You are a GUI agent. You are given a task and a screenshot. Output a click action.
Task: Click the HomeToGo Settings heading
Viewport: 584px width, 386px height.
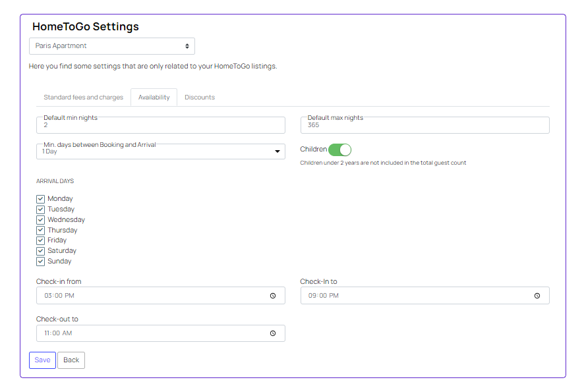pos(86,26)
